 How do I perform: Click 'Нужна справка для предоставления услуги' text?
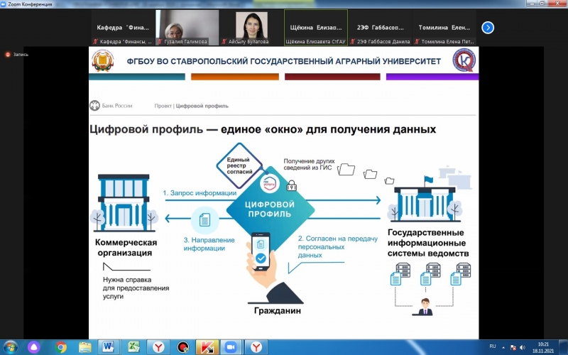pyautogui.click(x=136, y=288)
